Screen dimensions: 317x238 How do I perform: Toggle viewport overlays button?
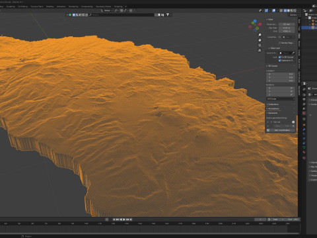(273, 11)
